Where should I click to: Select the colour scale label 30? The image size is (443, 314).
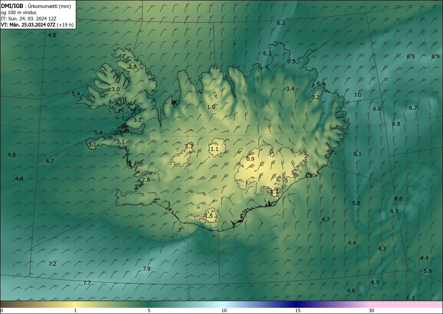pyautogui.click(x=372, y=311)
